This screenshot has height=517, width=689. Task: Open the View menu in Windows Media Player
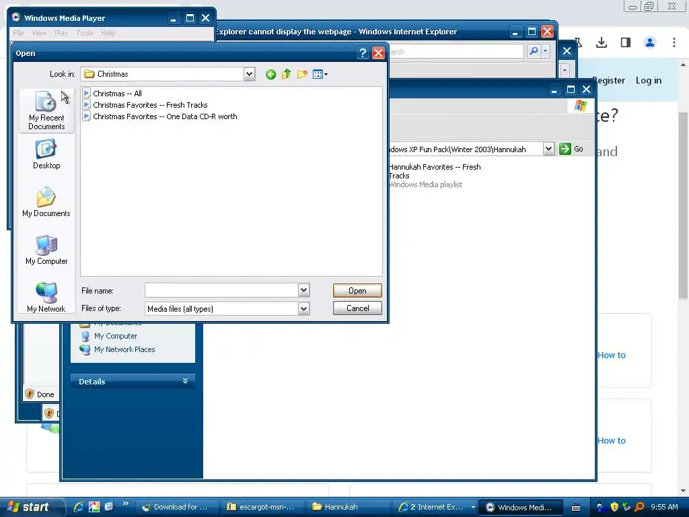click(x=39, y=33)
